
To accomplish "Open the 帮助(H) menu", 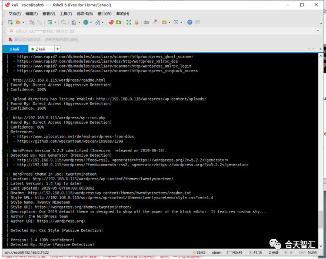I will pyautogui.click(x=122, y=14).
